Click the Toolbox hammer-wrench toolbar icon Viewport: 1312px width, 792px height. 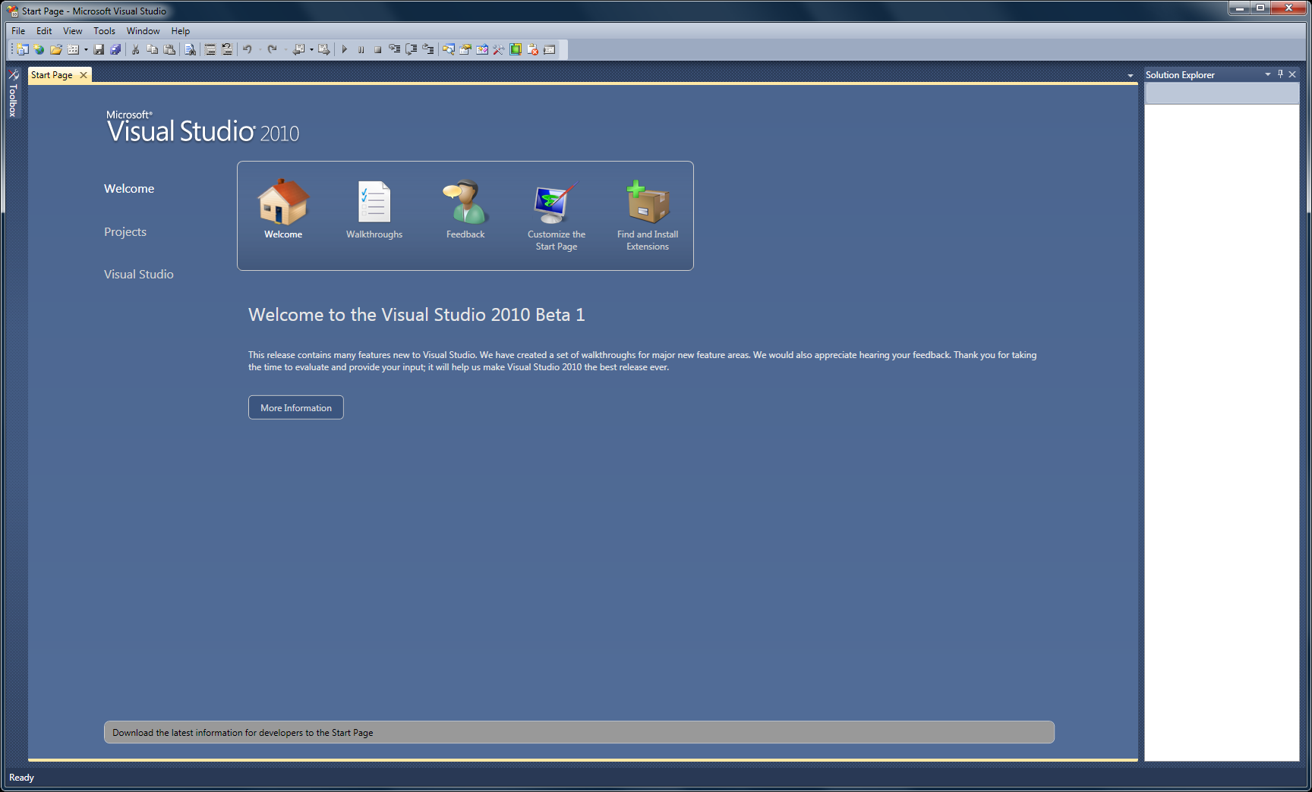click(x=499, y=49)
